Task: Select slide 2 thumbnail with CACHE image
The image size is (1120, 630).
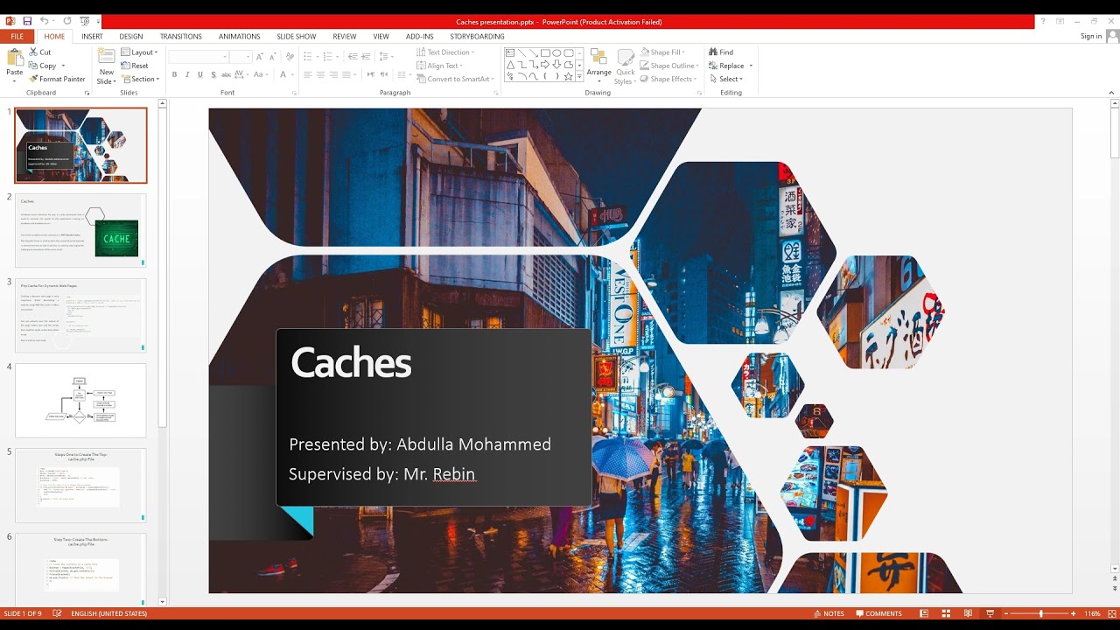Action: [x=80, y=230]
